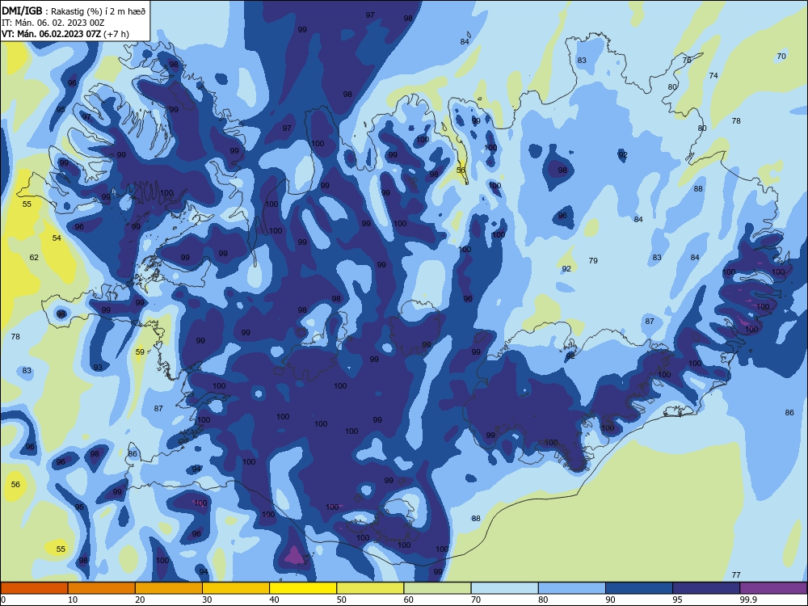Click the orange 10-20 legend swatch
Screen dimensions: 808x606
[102, 588]
